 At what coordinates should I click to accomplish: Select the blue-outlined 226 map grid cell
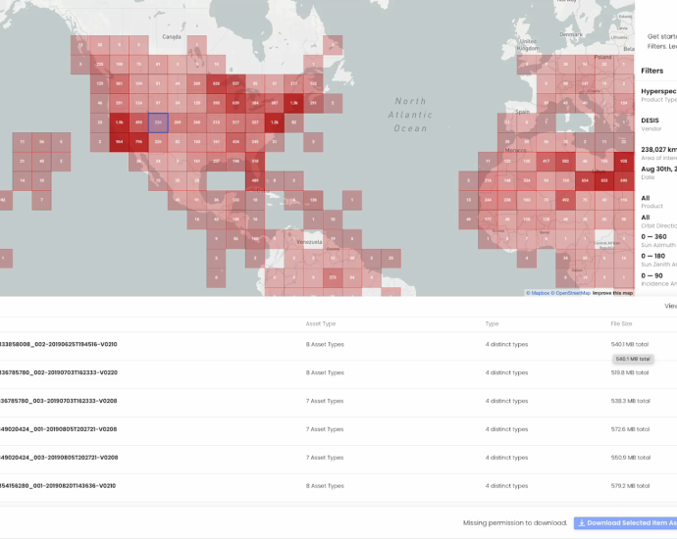coord(158,122)
